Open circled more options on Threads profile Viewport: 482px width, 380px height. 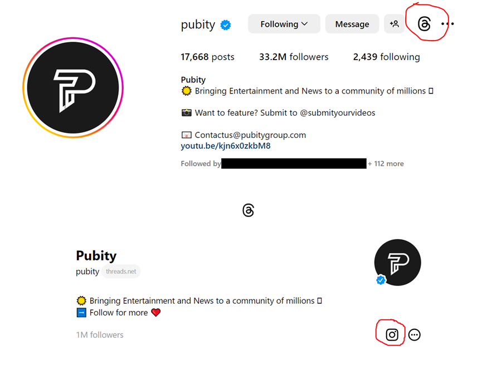pos(415,334)
